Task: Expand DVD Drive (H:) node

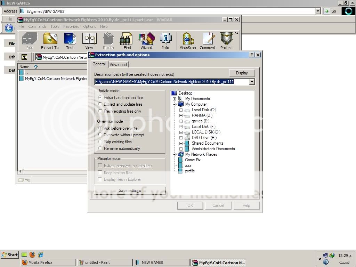Action: click(181, 138)
